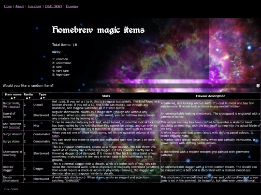
Task: Click the '3: rare' rarity entry
Action: 57,67
